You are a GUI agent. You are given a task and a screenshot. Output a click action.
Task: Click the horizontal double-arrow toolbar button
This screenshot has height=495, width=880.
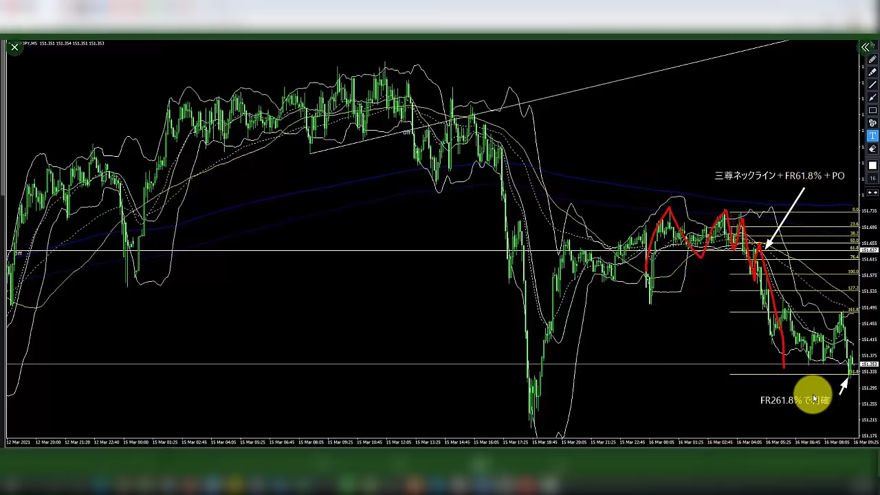click(x=872, y=192)
